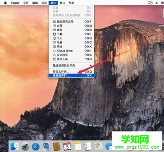
Task: Open Reminders from the Dock
Action: (88, 146)
